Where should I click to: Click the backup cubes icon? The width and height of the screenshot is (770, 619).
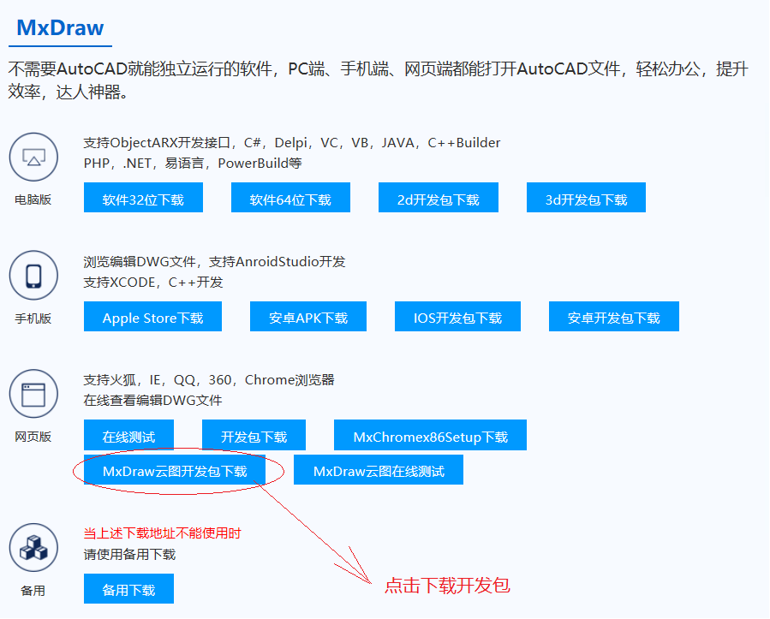[x=33, y=547]
